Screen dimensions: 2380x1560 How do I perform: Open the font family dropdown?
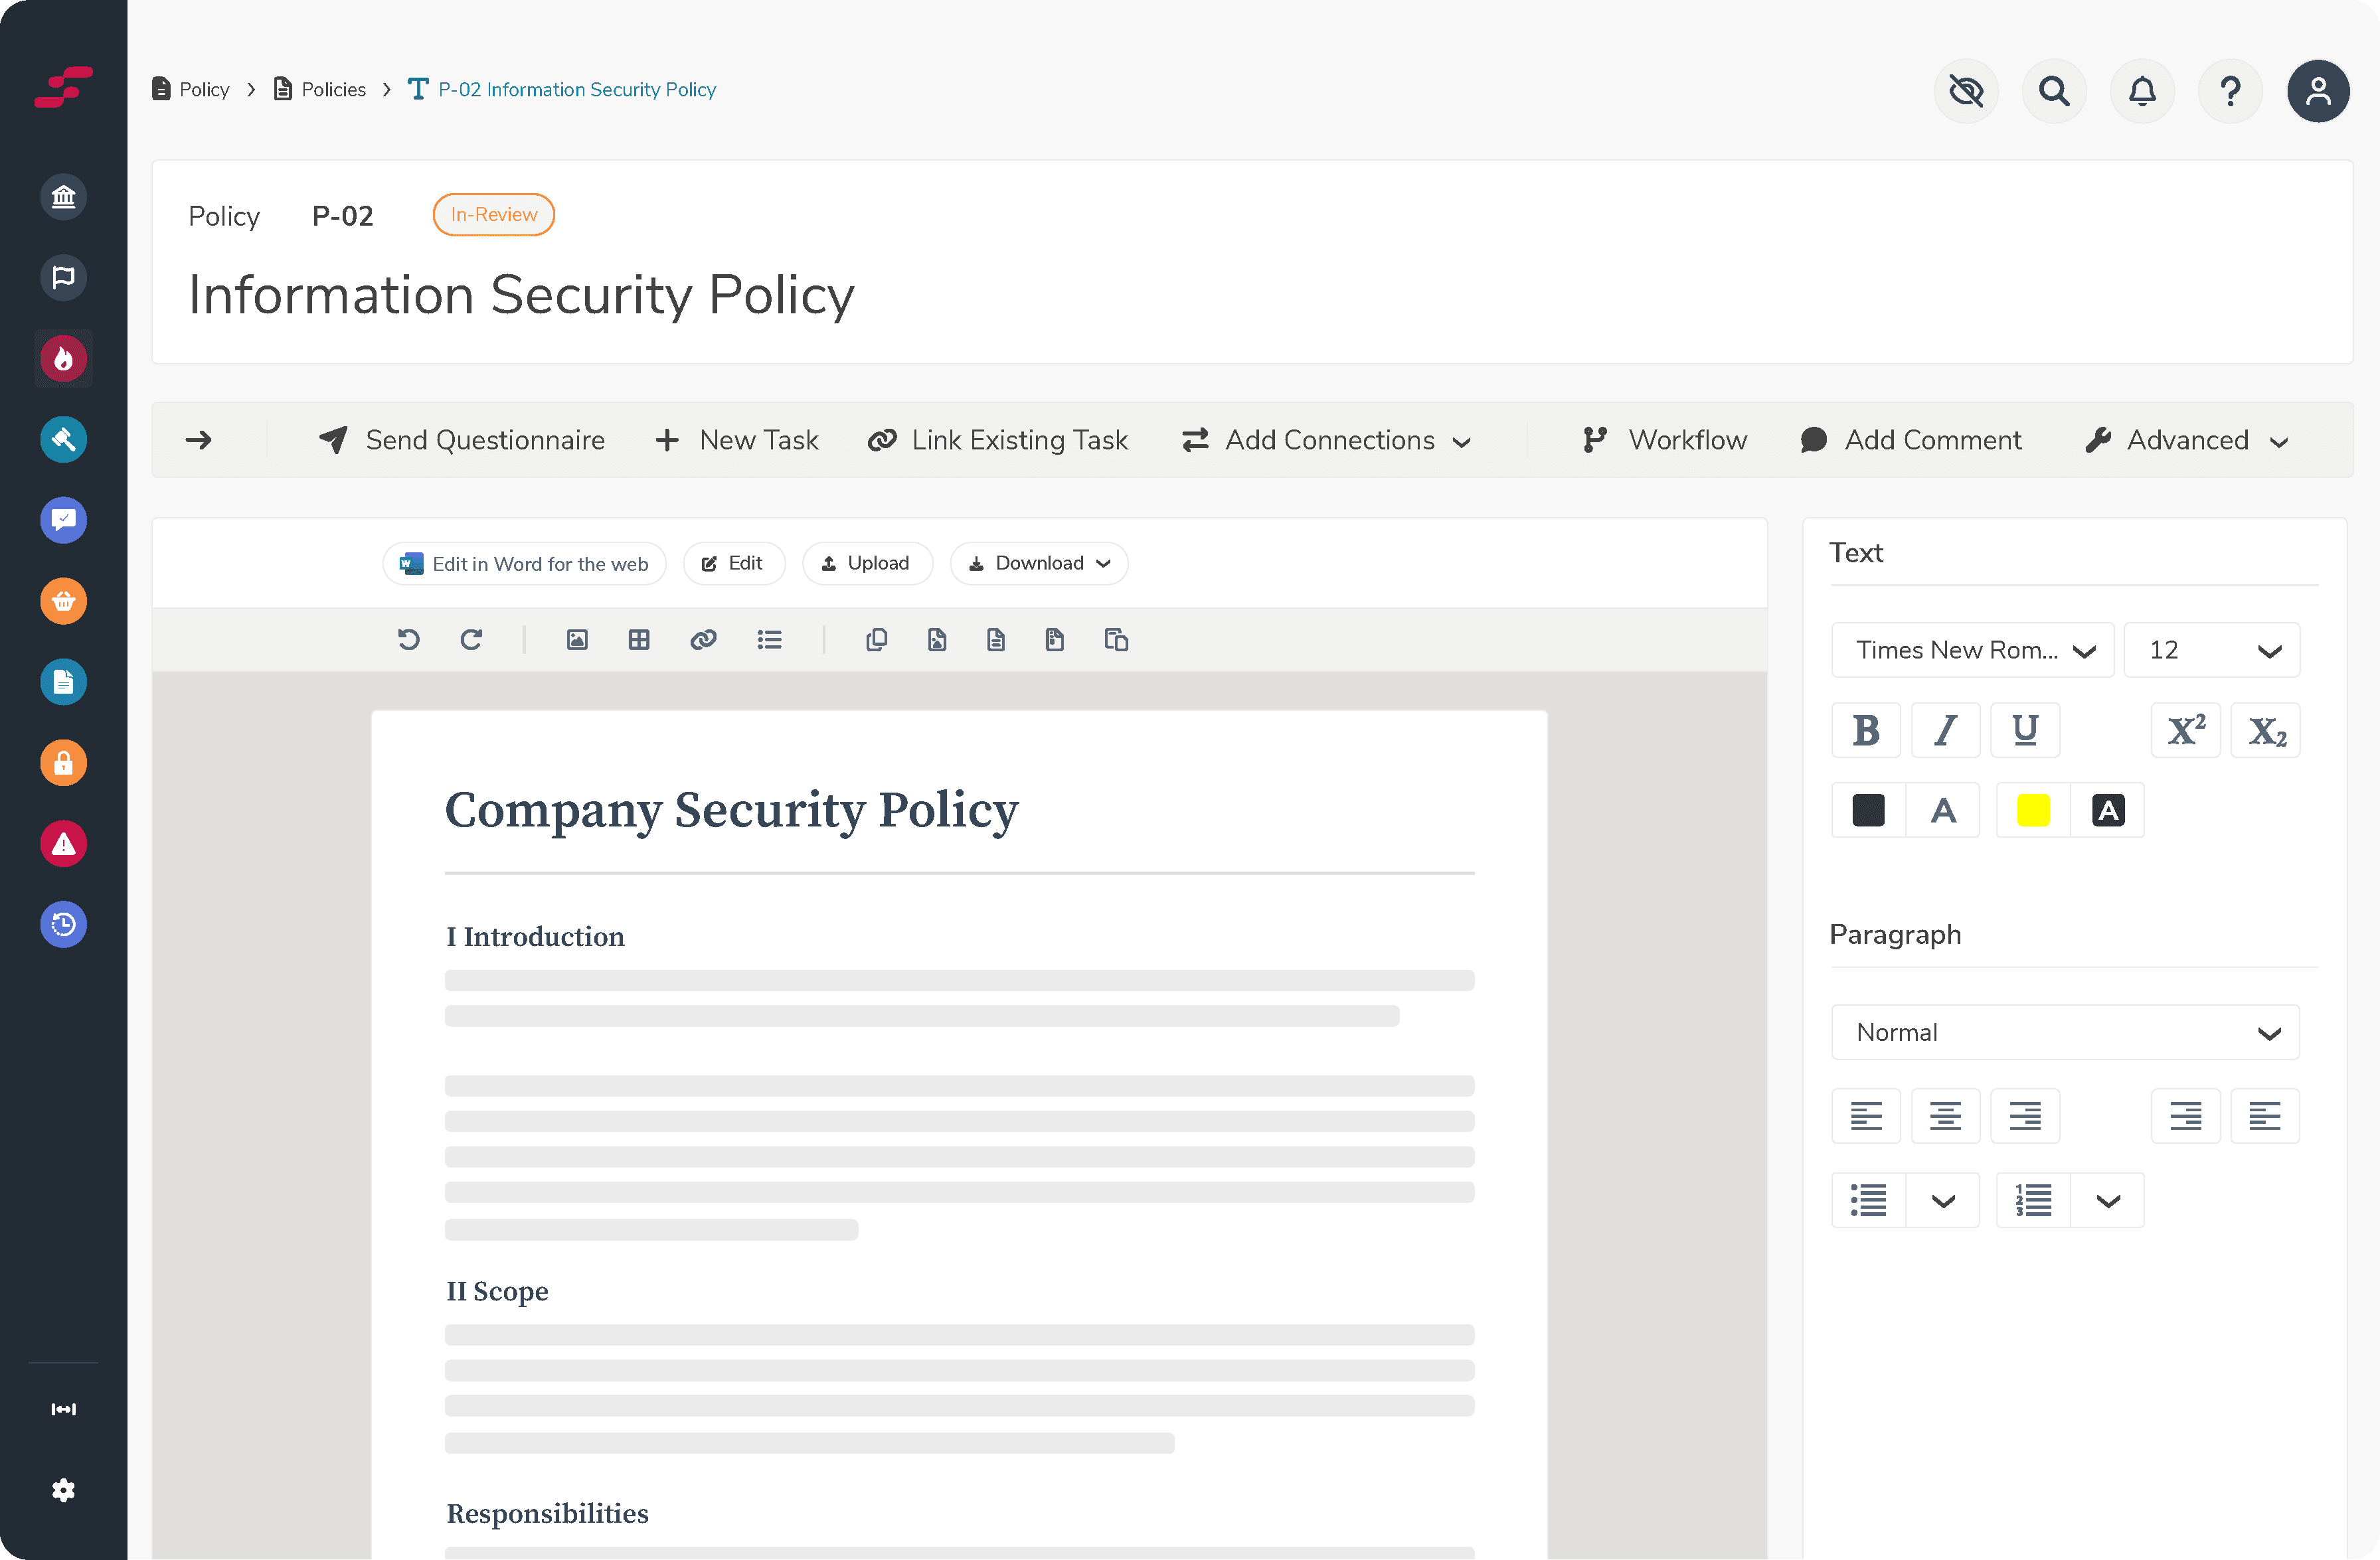[x=1972, y=651]
